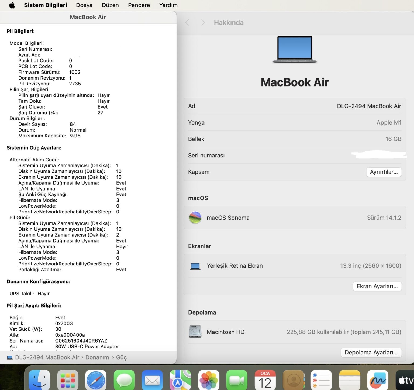
Task: Click the Firmware Sürümü 1002 value
Action: [x=75, y=72]
